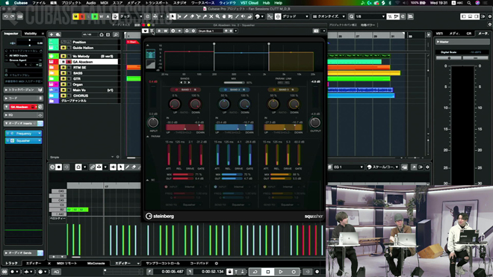Select the Zoom magnifier tool

point(217,16)
